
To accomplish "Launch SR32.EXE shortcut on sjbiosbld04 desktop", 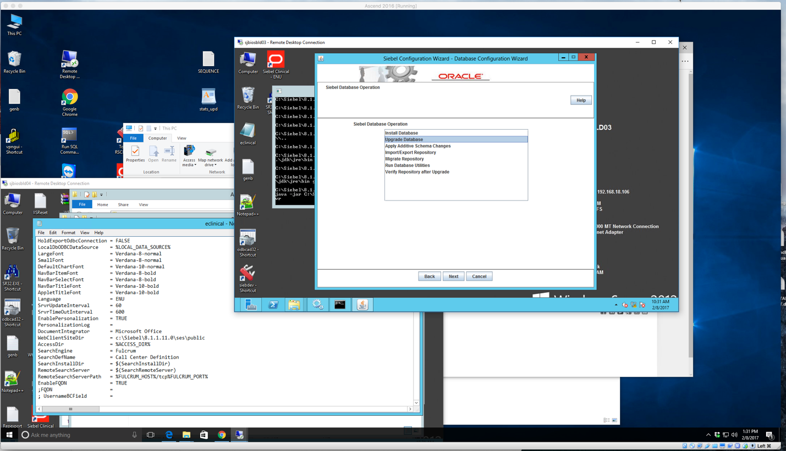I will 12,278.
